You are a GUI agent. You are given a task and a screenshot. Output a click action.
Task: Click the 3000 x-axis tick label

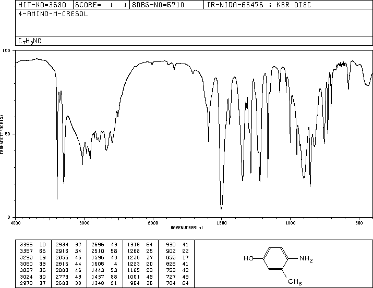[x=84, y=223]
